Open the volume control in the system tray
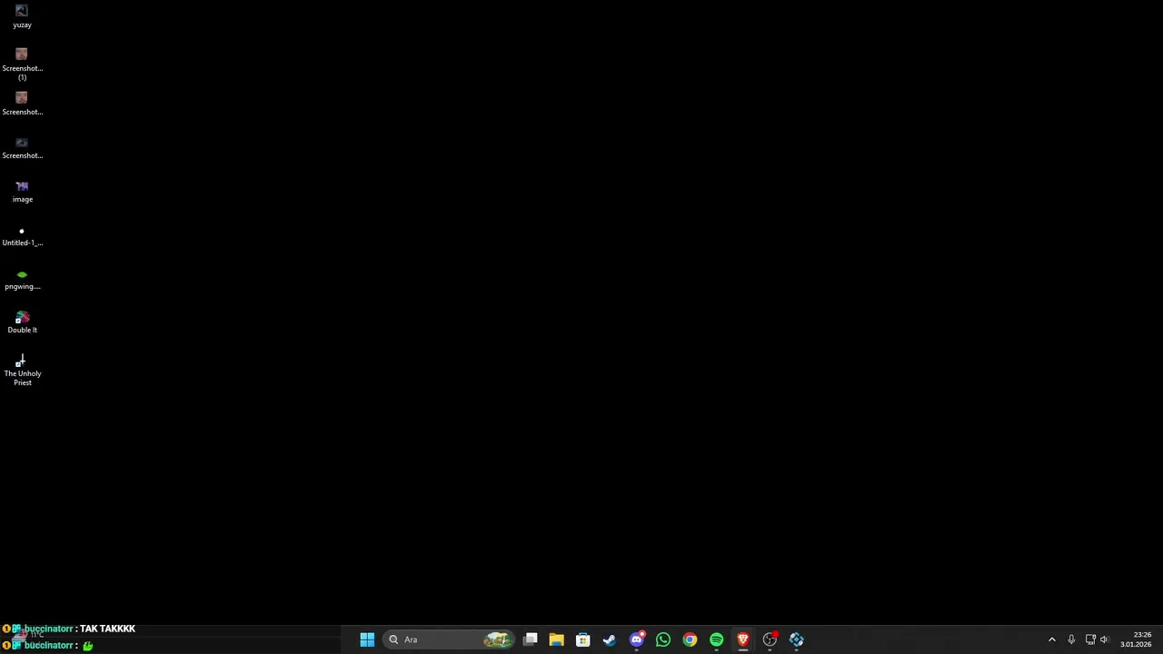This screenshot has width=1163, height=654. tap(1105, 639)
